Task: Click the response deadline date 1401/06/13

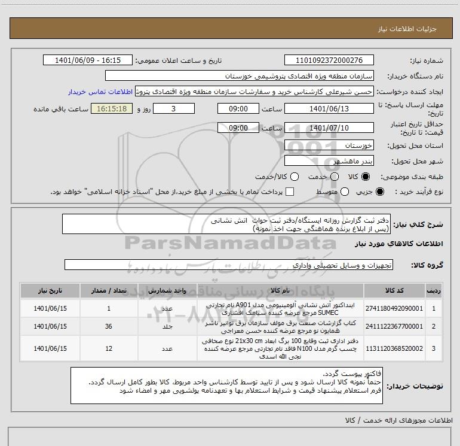Action: point(329,108)
